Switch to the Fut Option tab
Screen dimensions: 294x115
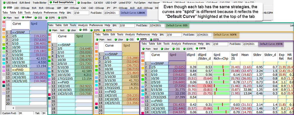pyautogui.click(x=140, y=3)
